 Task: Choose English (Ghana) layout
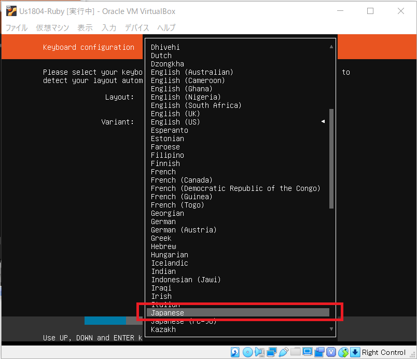[x=182, y=89]
